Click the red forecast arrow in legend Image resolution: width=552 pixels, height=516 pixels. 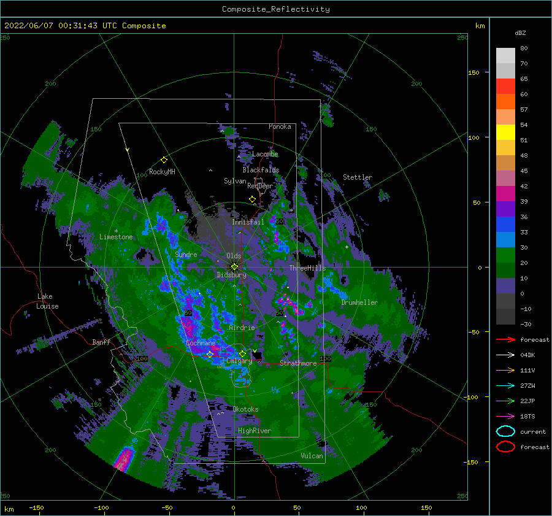[x=505, y=339]
